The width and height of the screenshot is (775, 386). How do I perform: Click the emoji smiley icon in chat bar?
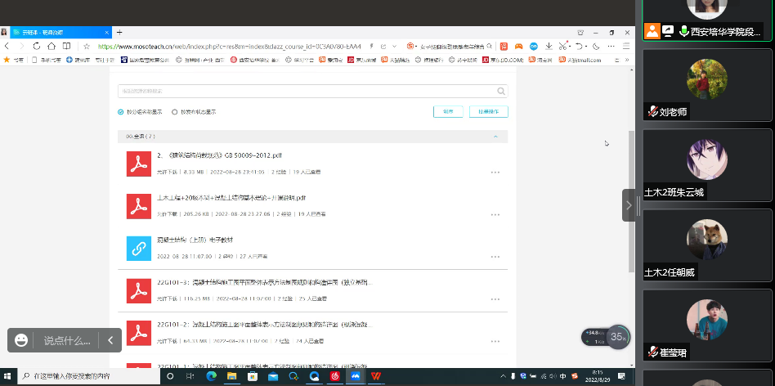pos(21,340)
